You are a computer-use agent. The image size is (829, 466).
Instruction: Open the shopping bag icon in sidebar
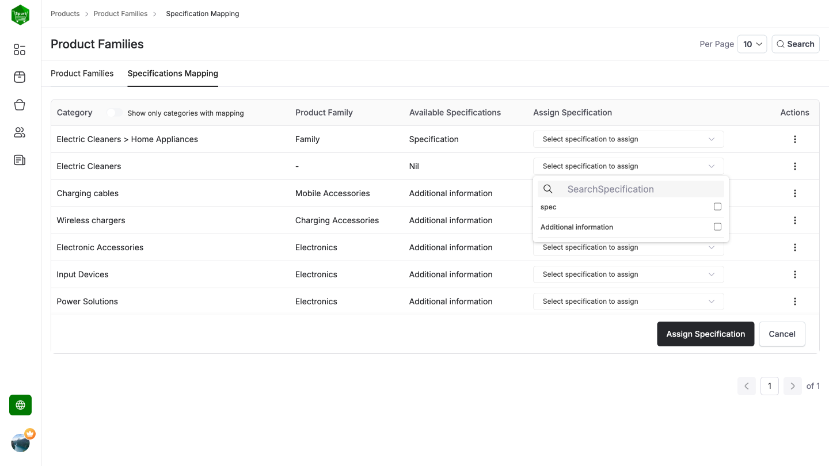coord(19,105)
